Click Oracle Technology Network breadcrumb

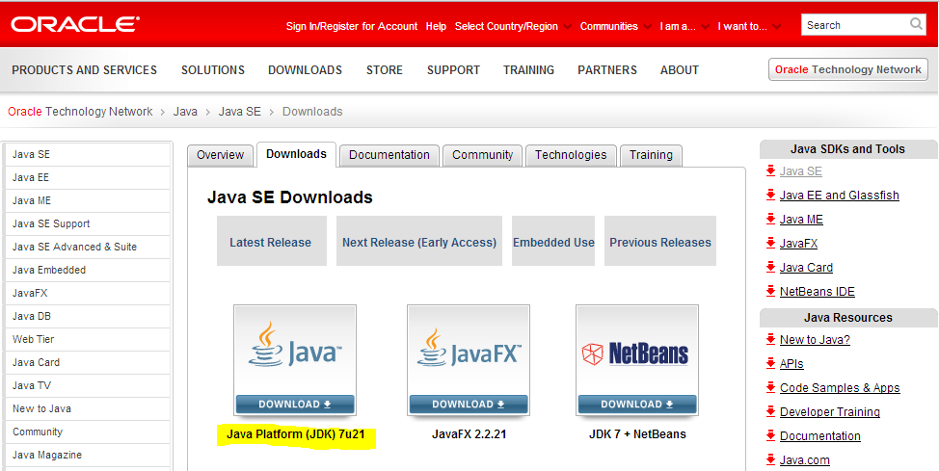pos(80,112)
